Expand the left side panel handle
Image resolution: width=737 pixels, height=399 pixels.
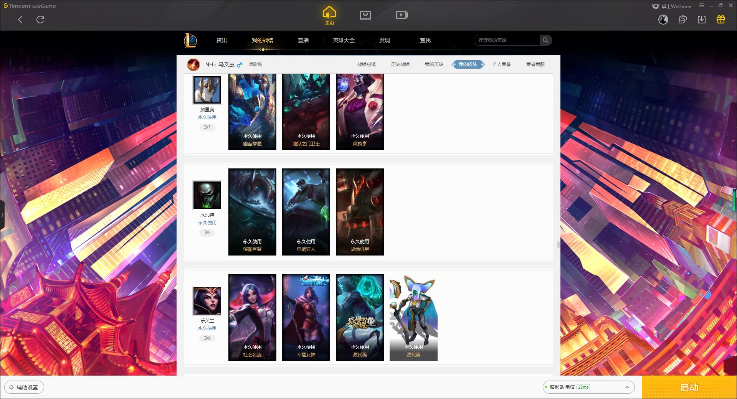(2, 215)
